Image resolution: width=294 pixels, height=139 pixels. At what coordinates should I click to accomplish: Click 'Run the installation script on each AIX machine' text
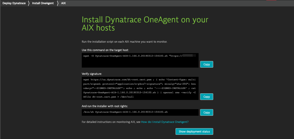point(124,42)
